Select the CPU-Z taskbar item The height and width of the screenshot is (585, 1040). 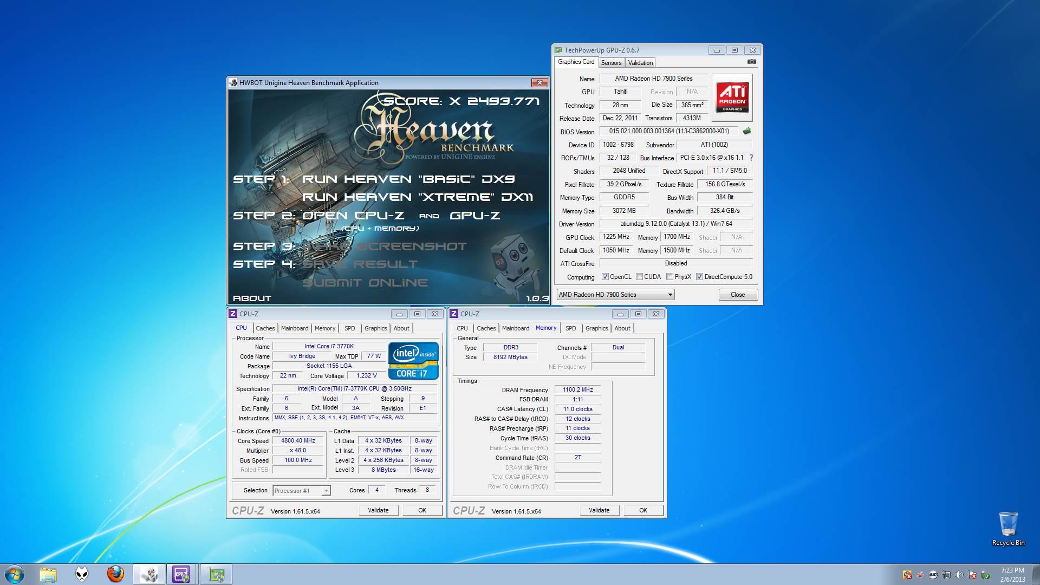click(181, 574)
